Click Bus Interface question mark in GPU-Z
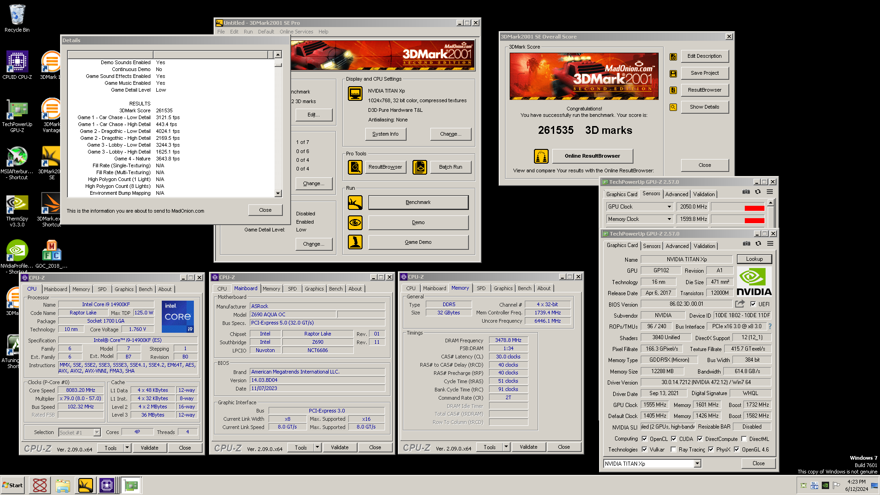The image size is (880, 495). (x=770, y=326)
